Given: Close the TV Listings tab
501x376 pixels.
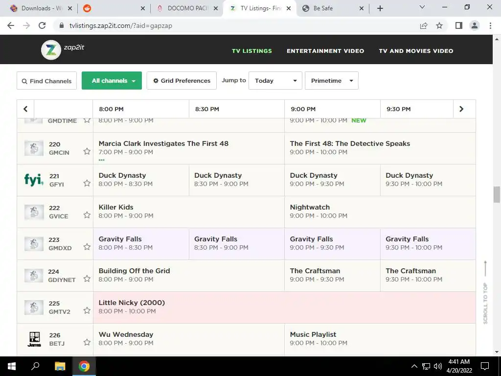Looking at the screenshot, I should [x=289, y=8].
